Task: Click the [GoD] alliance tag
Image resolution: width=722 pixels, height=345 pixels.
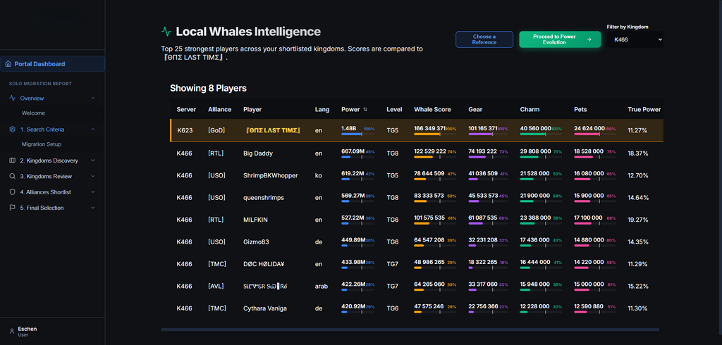Action: tap(216, 130)
